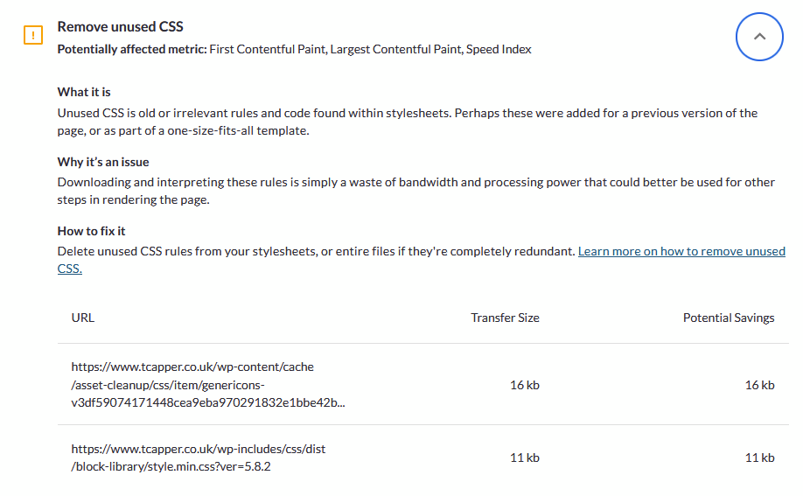Image resolution: width=803 pixels, height=496 pixels.
Task: Click the 16 kb potential savings value
Action: pos(759,385)
